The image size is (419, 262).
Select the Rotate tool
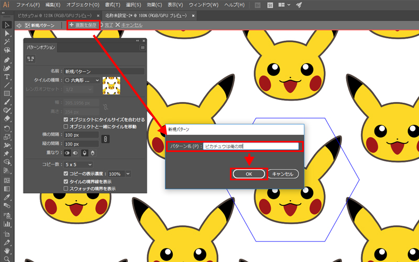pos(7,128)
